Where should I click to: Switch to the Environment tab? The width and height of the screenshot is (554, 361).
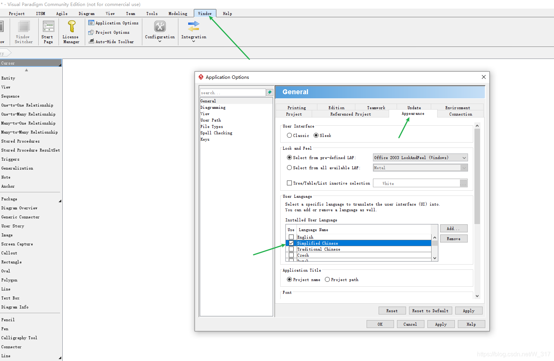point(457,108)
